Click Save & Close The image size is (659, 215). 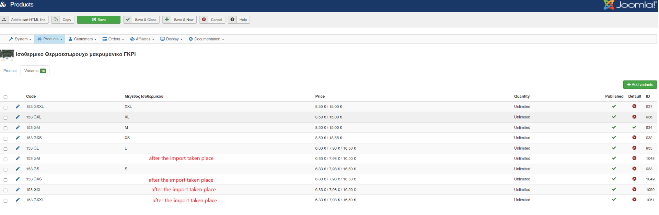141,20
